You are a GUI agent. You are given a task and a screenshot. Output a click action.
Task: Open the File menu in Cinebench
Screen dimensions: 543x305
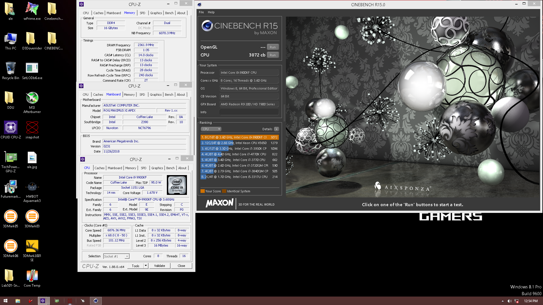pos(201,12)
